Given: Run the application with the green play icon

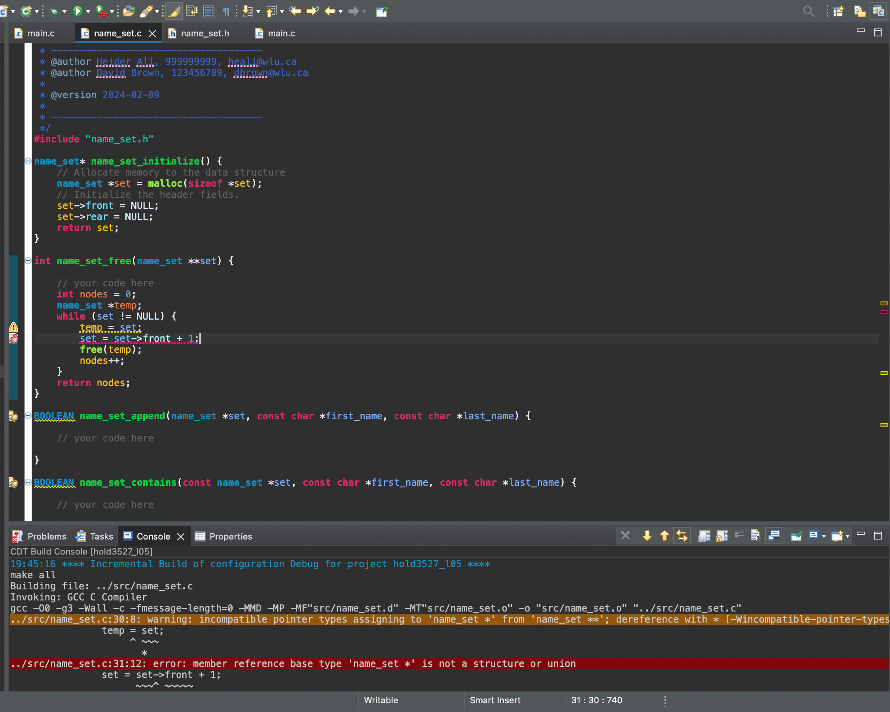Looking at the screenshot, I should point(78,11).
